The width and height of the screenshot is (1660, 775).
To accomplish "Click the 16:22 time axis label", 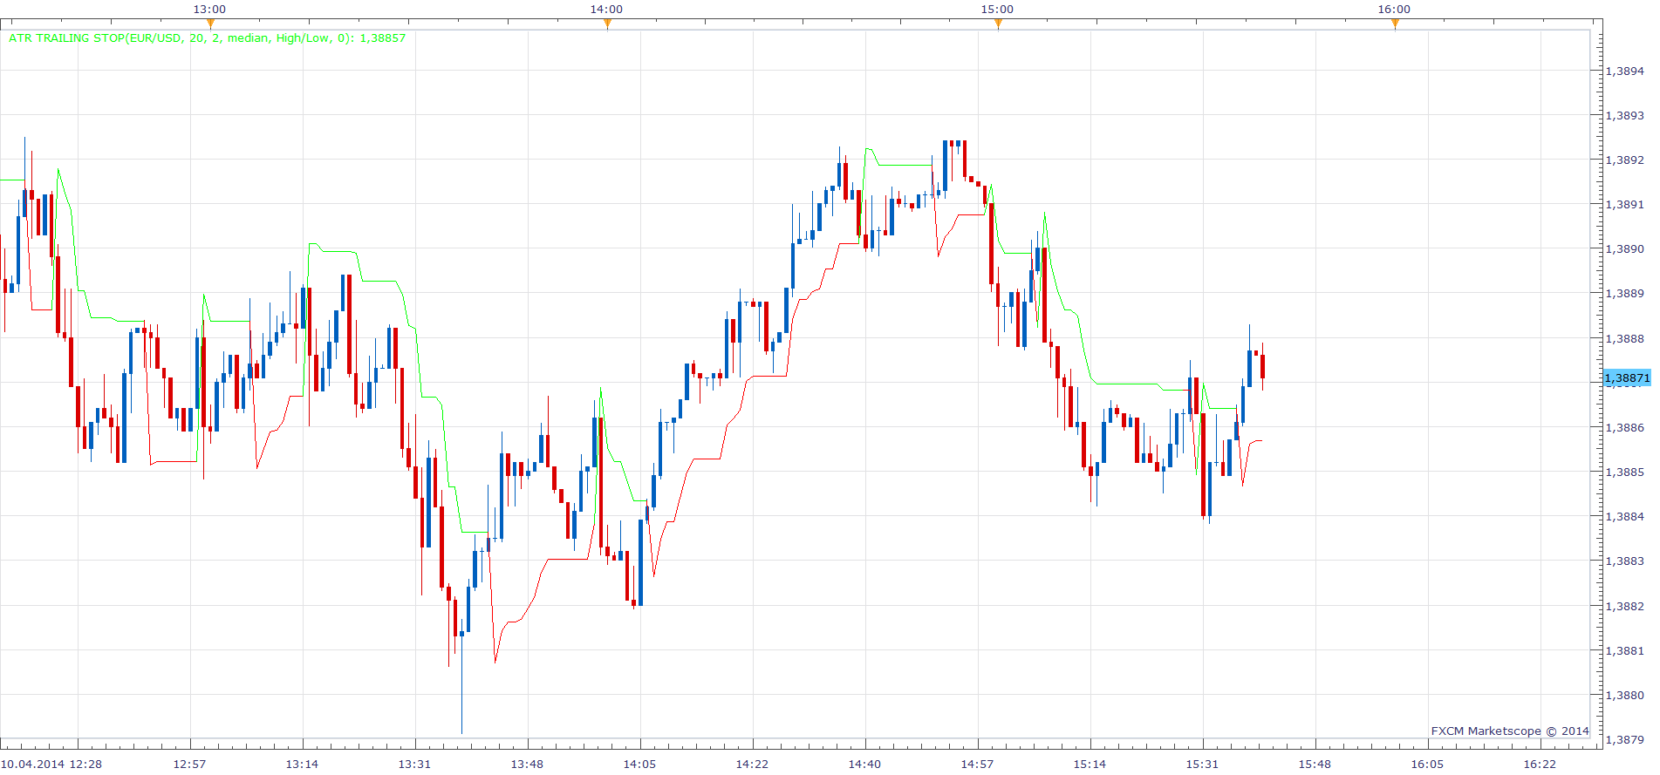I will [x=1540, y=765].
